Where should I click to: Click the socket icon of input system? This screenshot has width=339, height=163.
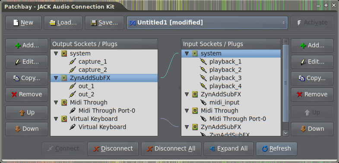[x=195, y=53]
